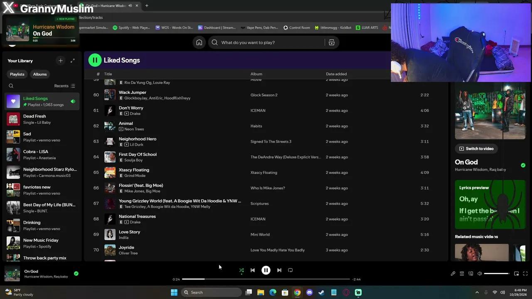Screen dimensions: 532x299
Task: Click Switch to video button
Action: (476, 149)
